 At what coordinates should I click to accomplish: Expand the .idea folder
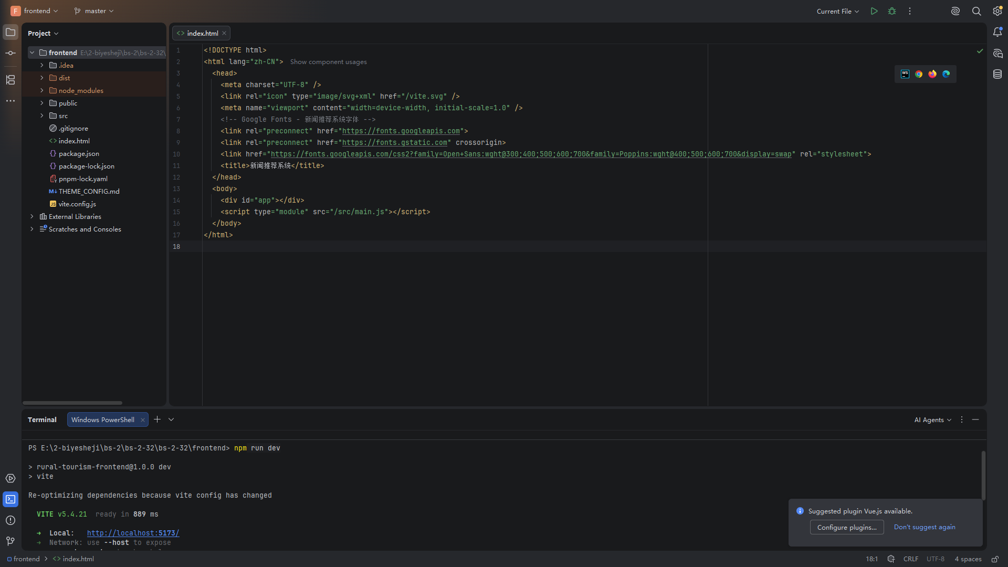point(42,65)
